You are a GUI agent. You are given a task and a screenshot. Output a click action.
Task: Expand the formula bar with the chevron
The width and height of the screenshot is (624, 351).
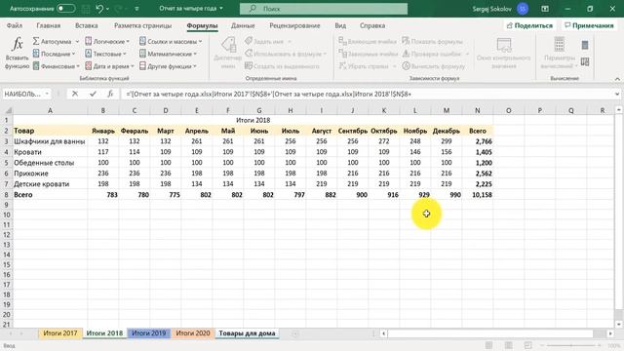coord(617,94)
